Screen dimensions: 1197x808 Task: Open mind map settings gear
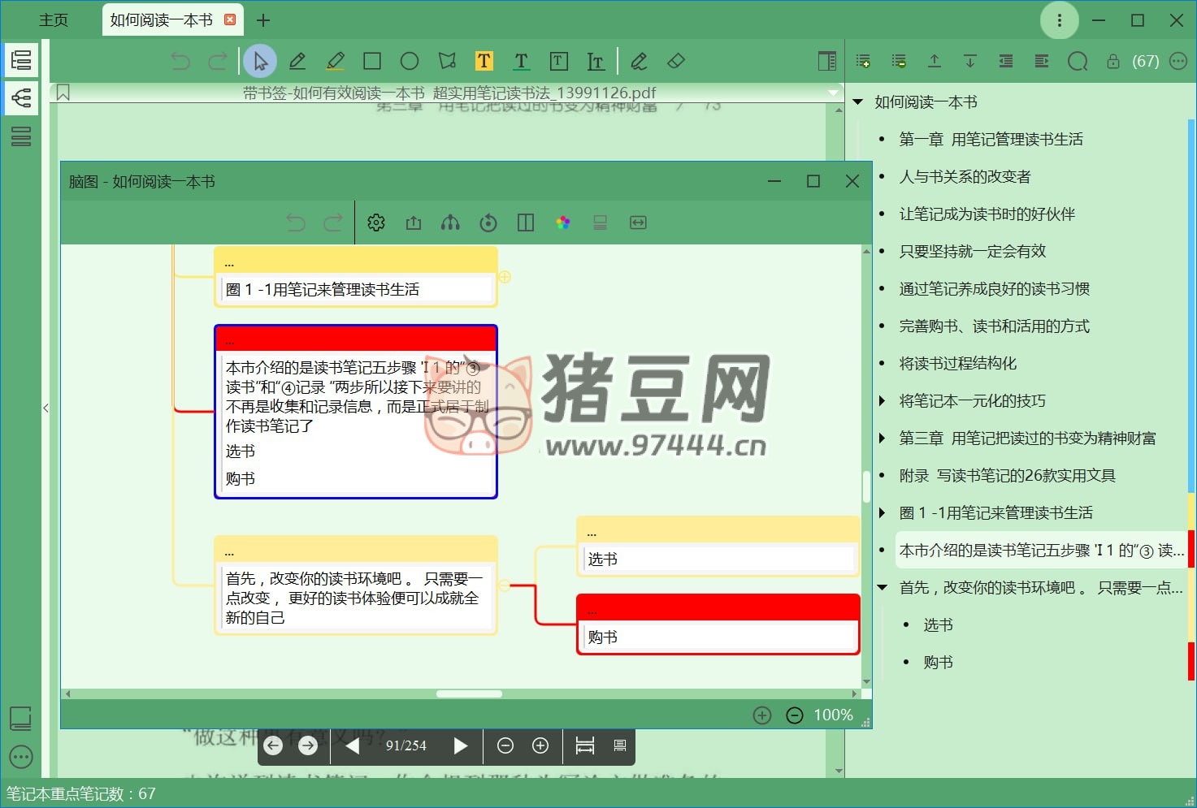pos(376,223)
